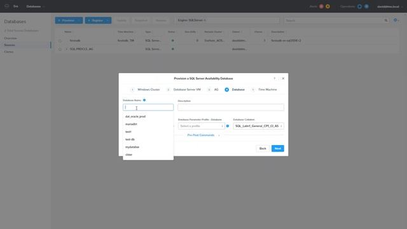407x229 pixels.
Task: Click the magnifier search icon
Action: [x=386, y=20]
